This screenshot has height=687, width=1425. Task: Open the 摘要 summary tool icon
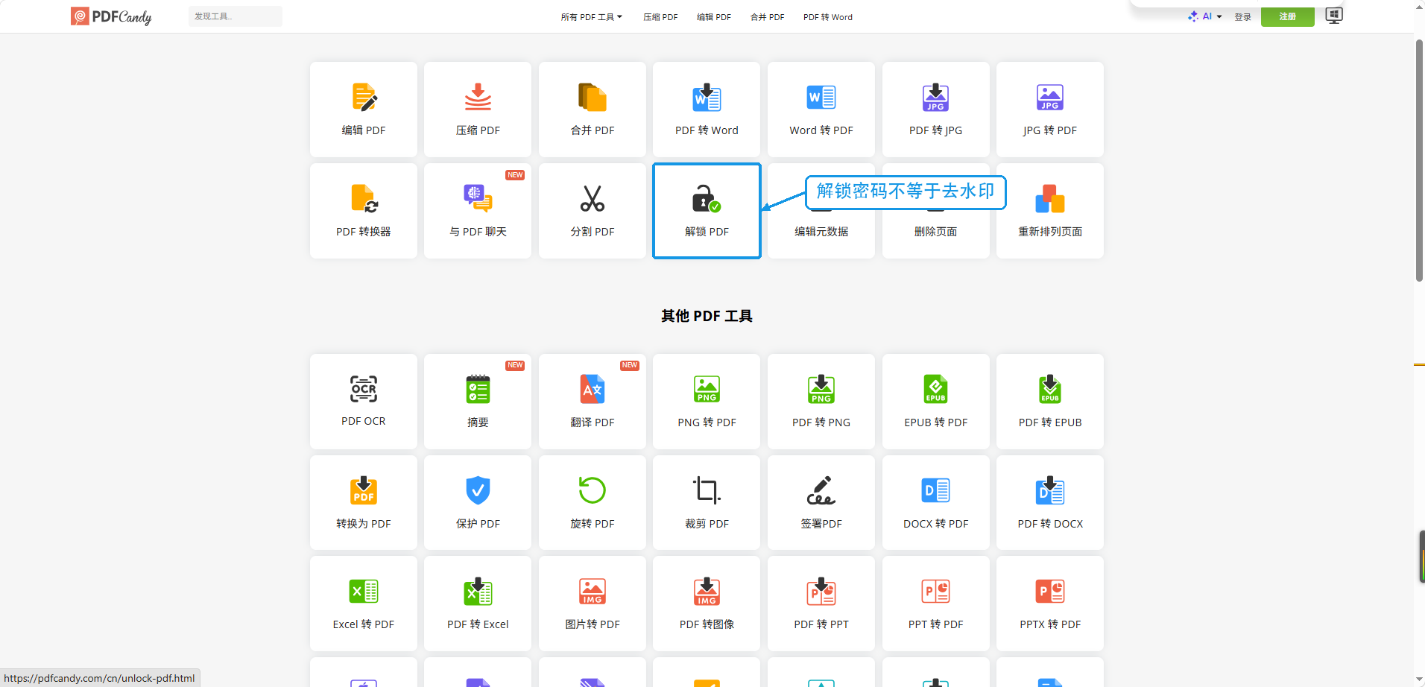point(478,389)
